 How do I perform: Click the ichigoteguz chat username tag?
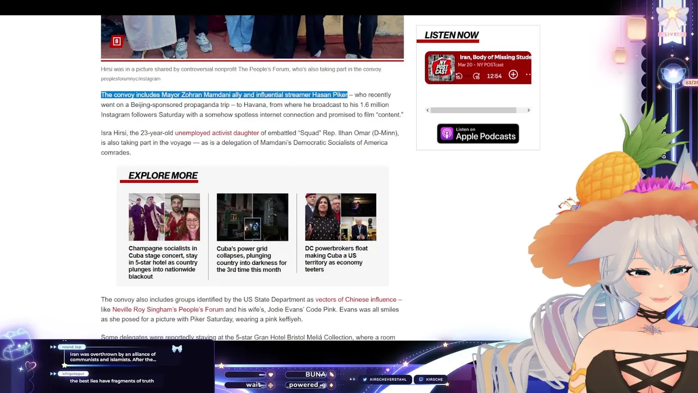73,374
